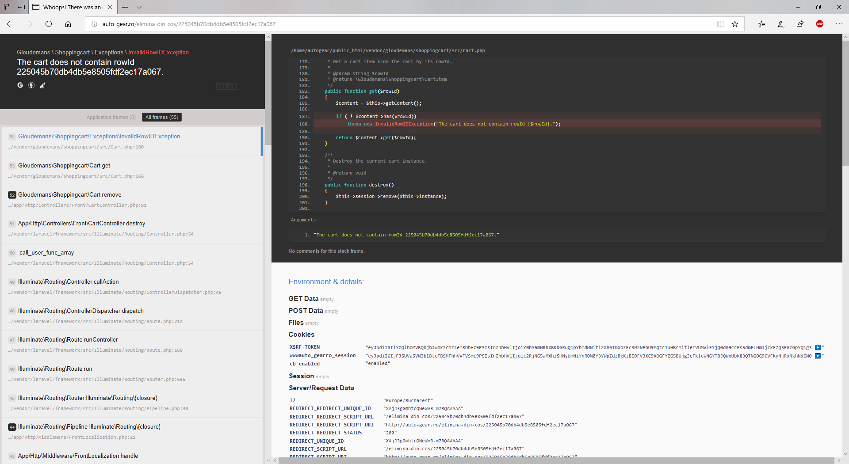Expand the wwwauto_gearro_session cookie value arrow
Screen dimensions: 849x464
(818, 356)
